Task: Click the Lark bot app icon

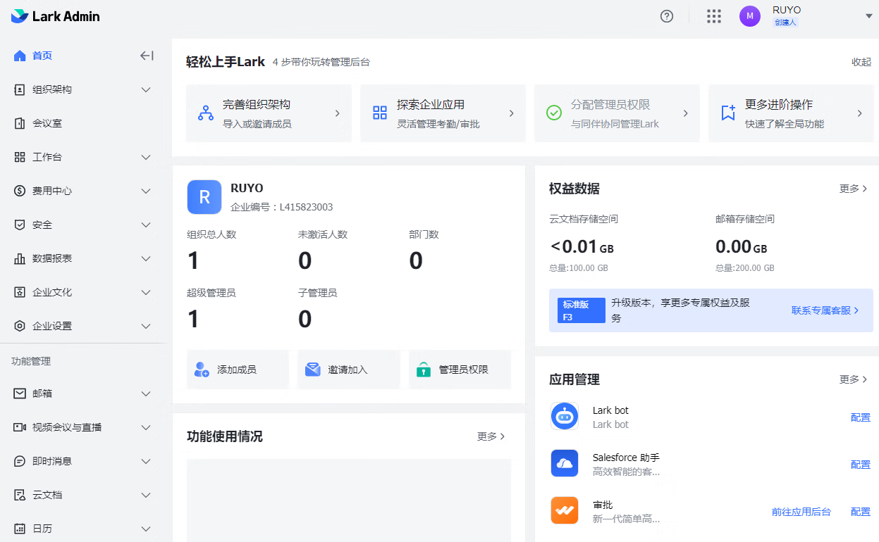Action: (x=565, y=417)
